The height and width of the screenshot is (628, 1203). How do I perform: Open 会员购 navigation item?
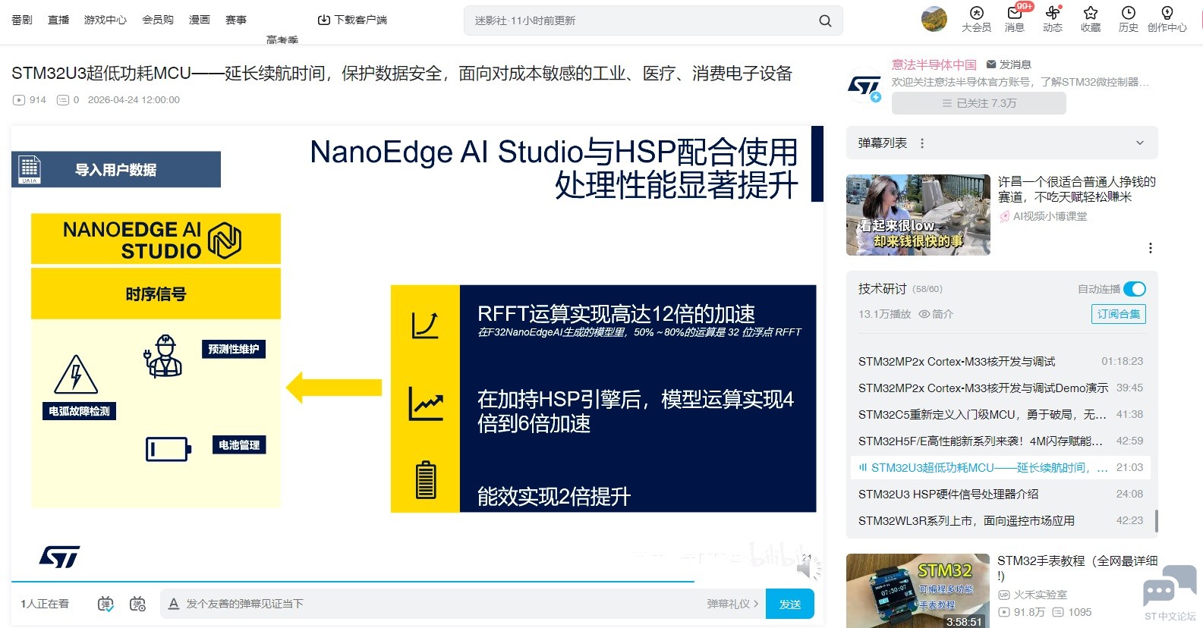pyautogui.click(x=158, y=20)
